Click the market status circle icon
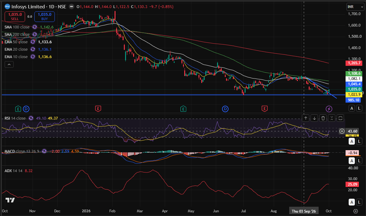This screenshot has width=366, height=216. click(72, 6)
